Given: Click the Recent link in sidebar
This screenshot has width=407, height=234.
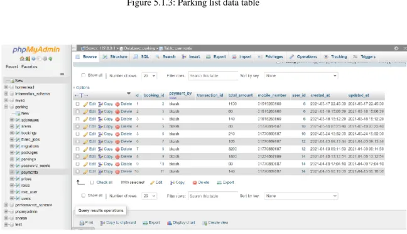Looking at the screenshot, I should coord(12,67).
